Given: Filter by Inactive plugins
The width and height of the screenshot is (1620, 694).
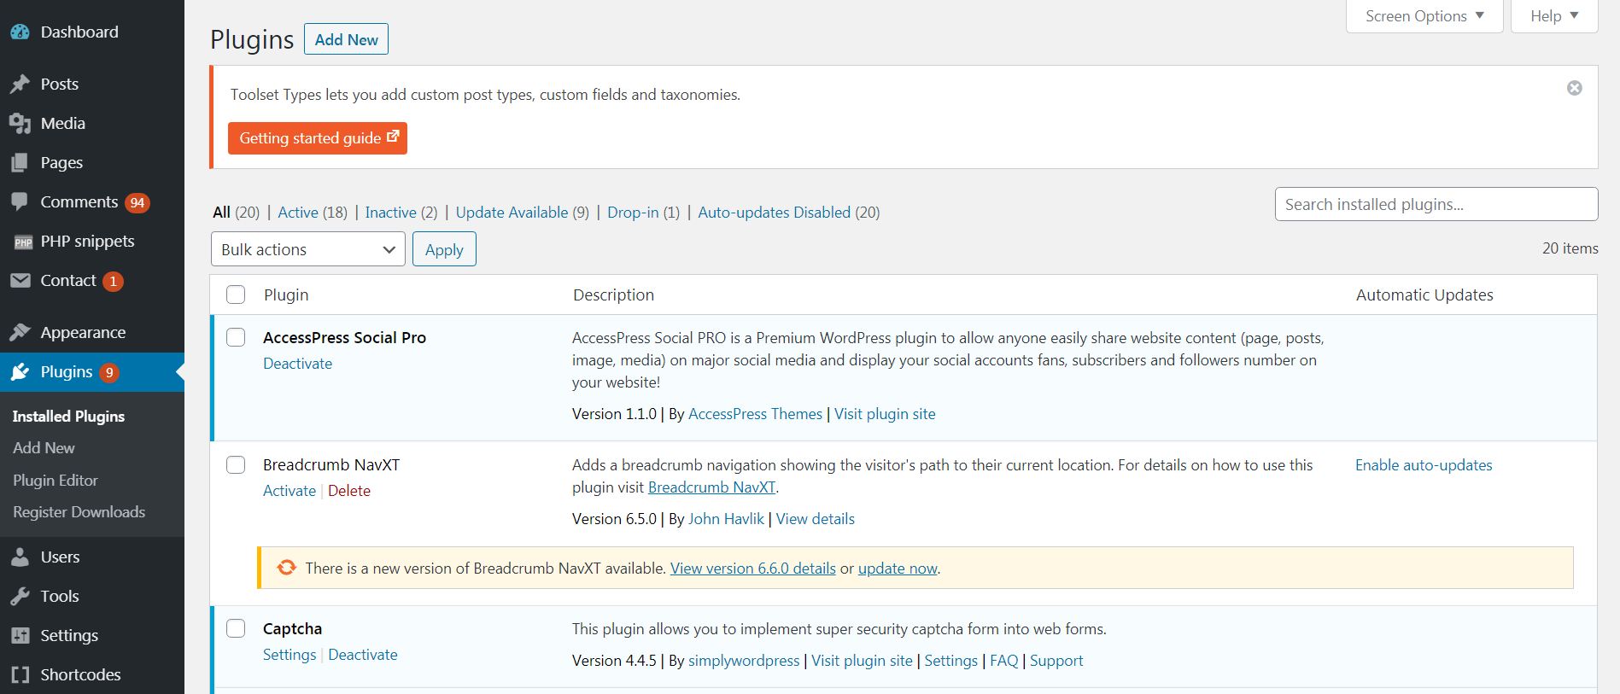Looking at the screenshot, I should click(391, 213).
